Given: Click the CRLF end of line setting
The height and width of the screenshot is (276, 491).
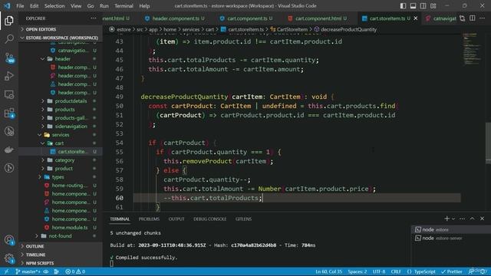Looking at the screenshot, I should [396, 271].
